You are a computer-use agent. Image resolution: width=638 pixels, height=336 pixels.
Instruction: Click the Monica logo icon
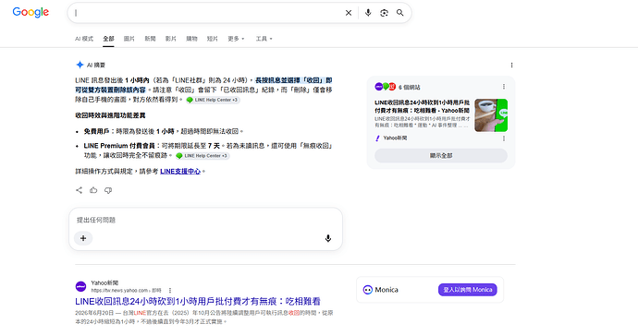[367, 290]
